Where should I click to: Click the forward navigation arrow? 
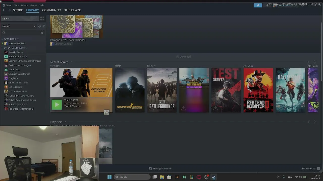[9, 10]
